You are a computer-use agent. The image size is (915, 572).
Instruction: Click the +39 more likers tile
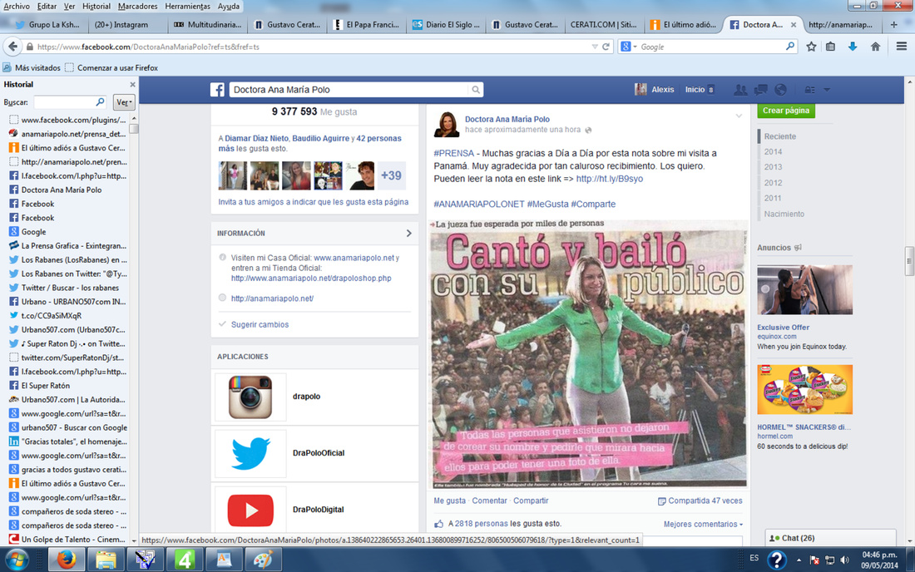pyautogui.click(x=391, y=175)
